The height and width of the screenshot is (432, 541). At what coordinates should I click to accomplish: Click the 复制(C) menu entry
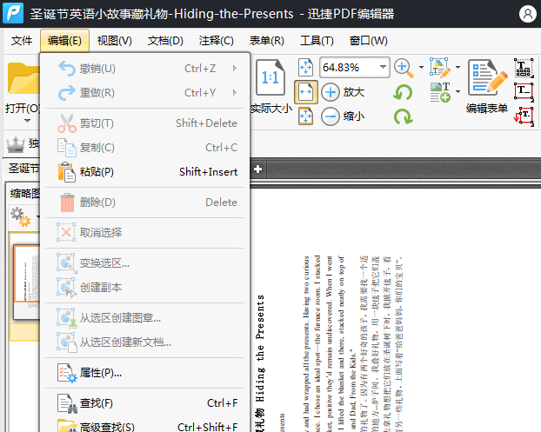[145, 148]
